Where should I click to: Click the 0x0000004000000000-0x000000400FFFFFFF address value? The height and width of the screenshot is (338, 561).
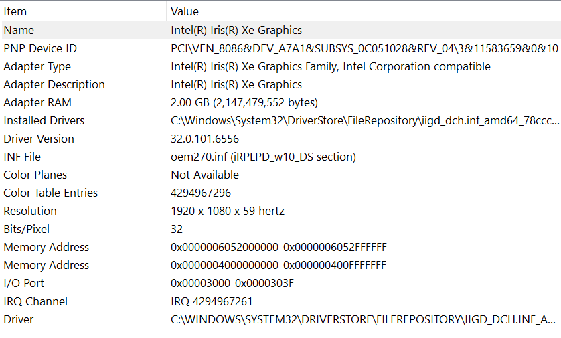[278, 265]
